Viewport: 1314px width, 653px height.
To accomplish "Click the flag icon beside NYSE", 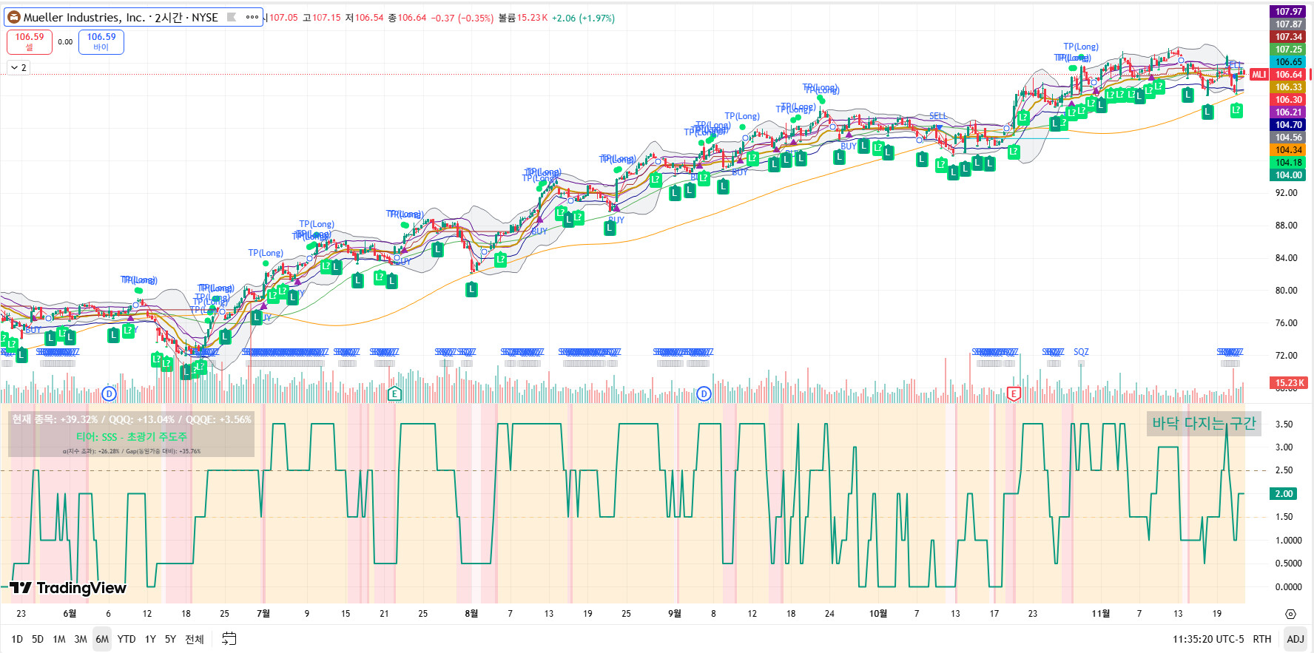I will [232, 17].
